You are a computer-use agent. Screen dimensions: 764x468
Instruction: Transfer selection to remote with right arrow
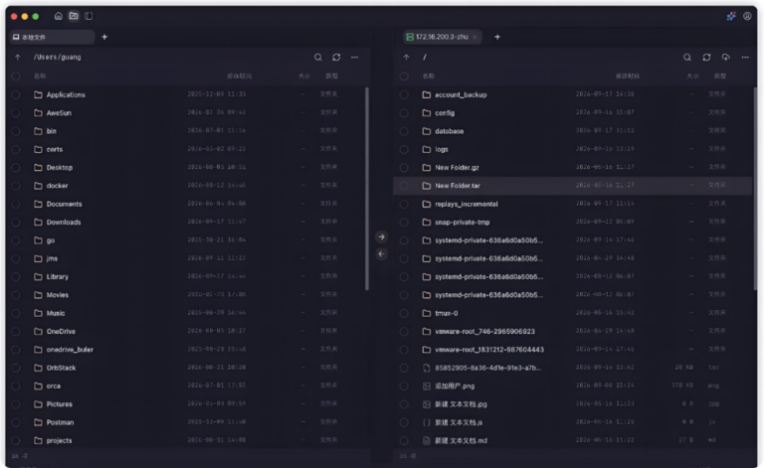point(382,236)
